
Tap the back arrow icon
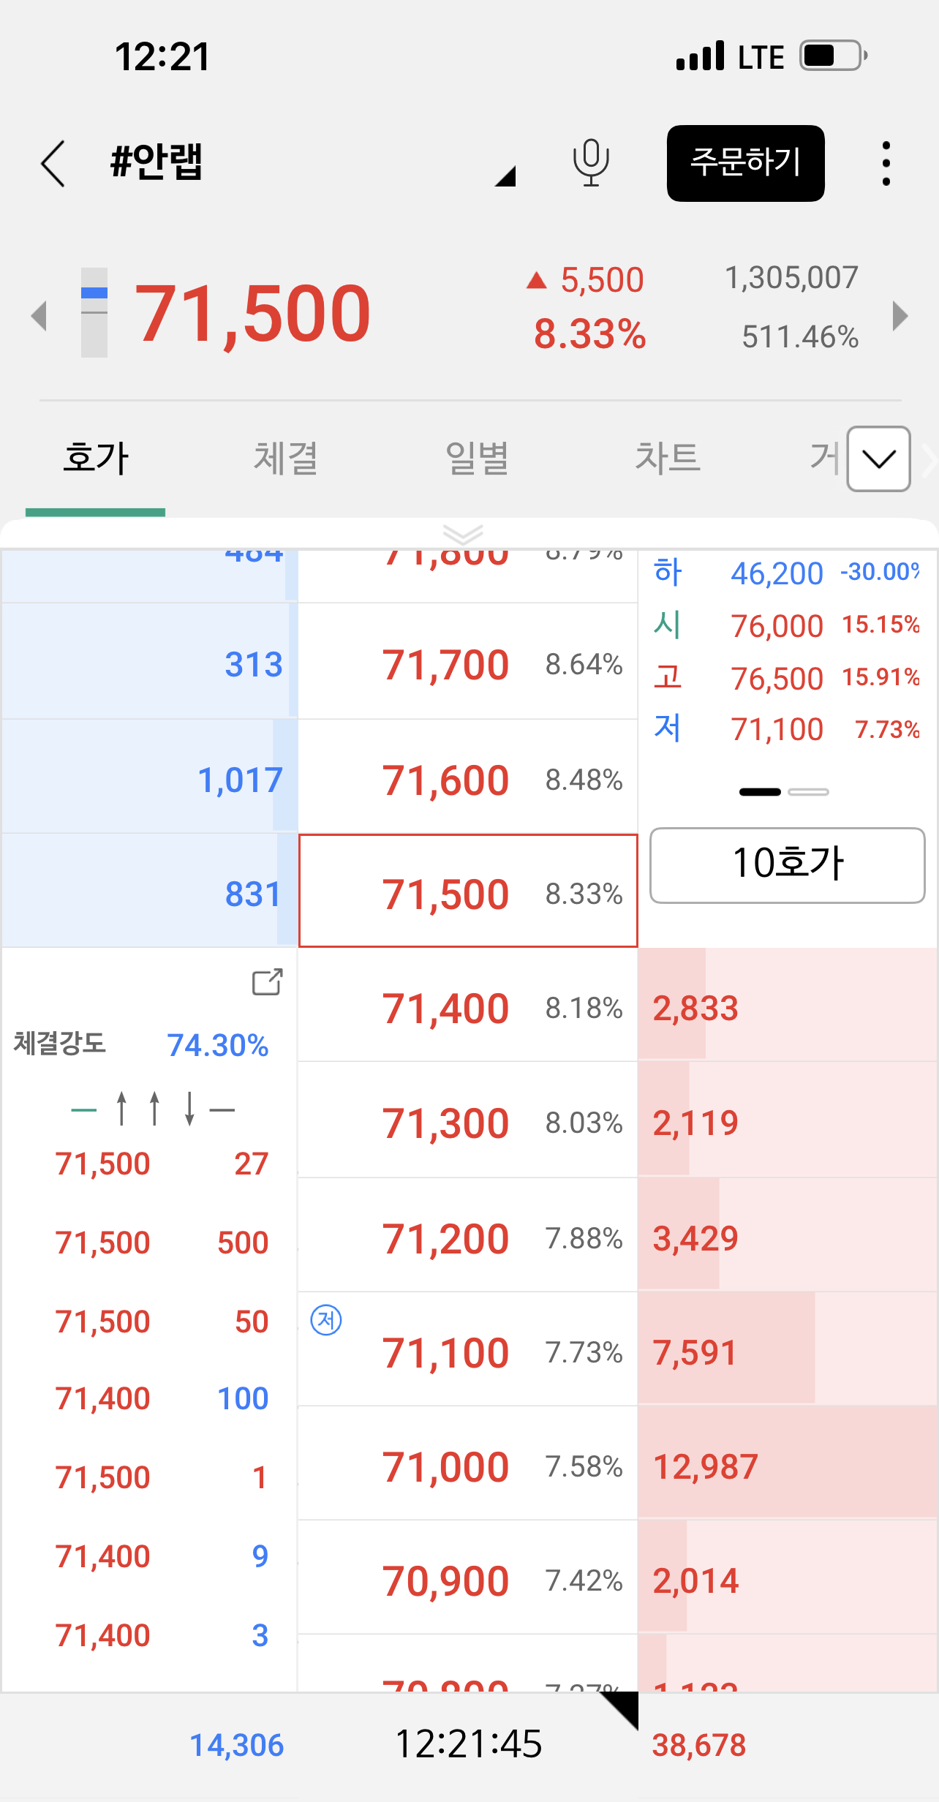[x=53, y=163]
